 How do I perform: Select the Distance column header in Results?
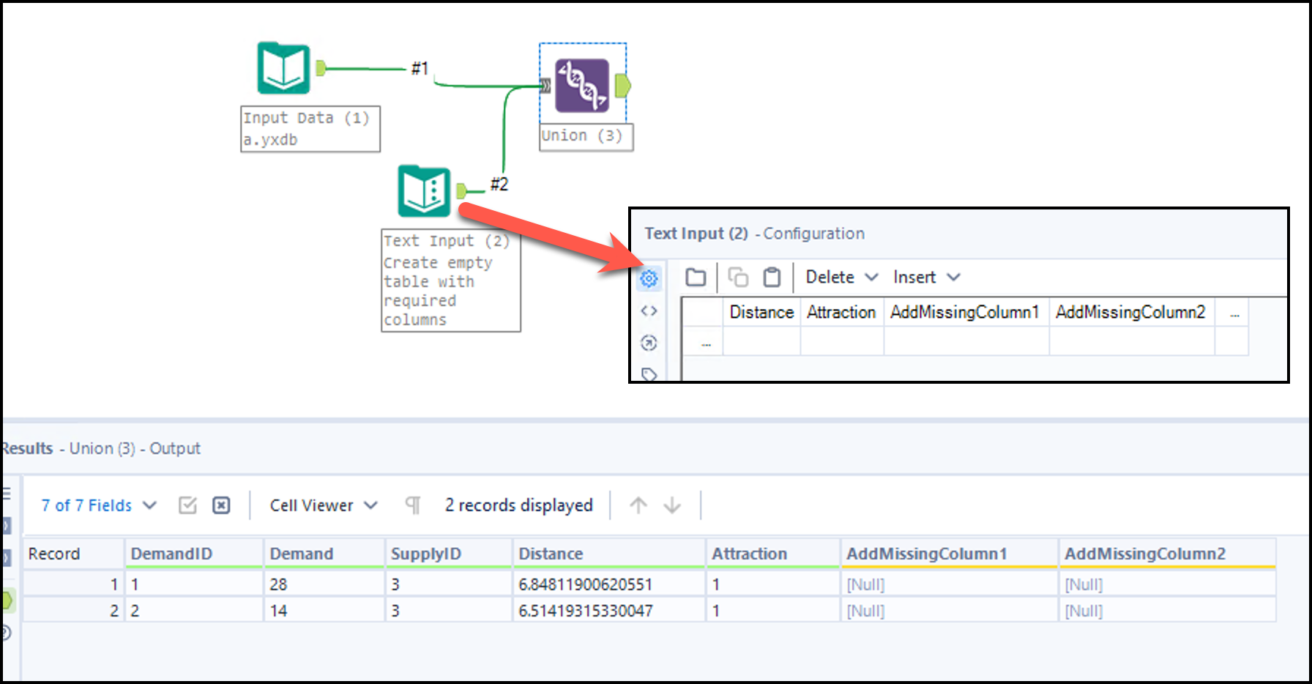[x=551, y=554]
